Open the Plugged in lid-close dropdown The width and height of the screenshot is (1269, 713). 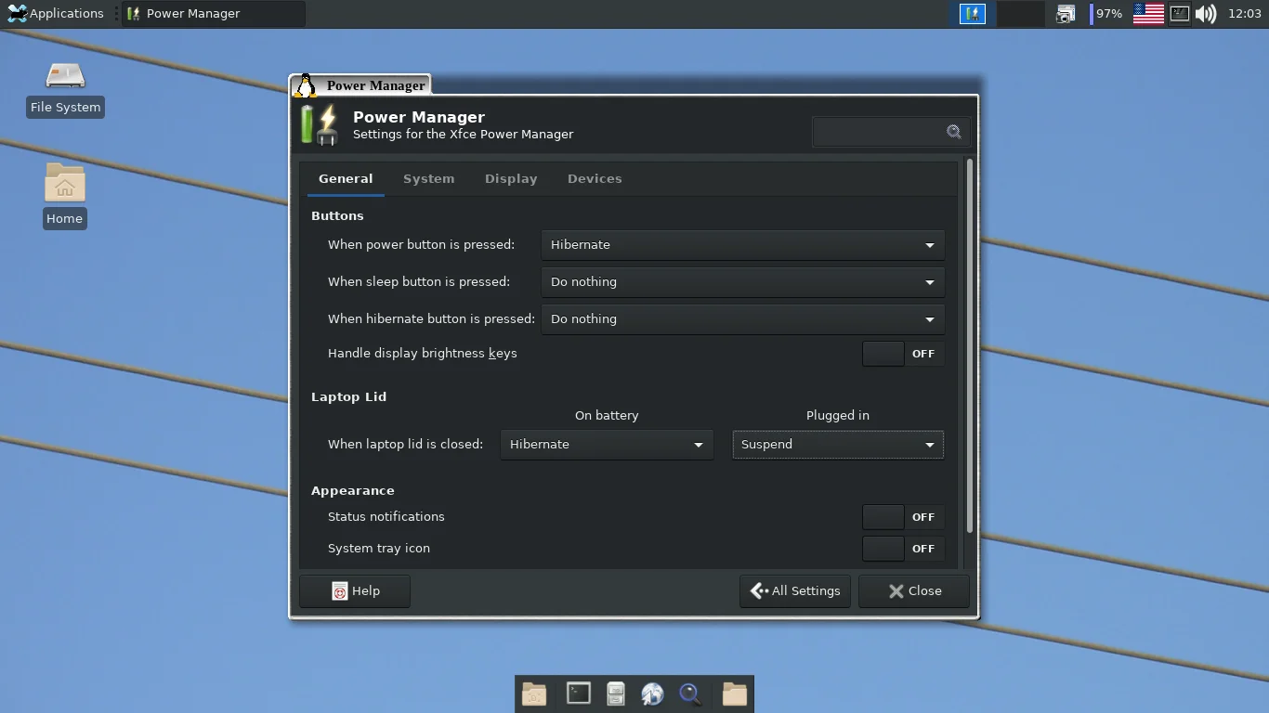tap(837, 445)
